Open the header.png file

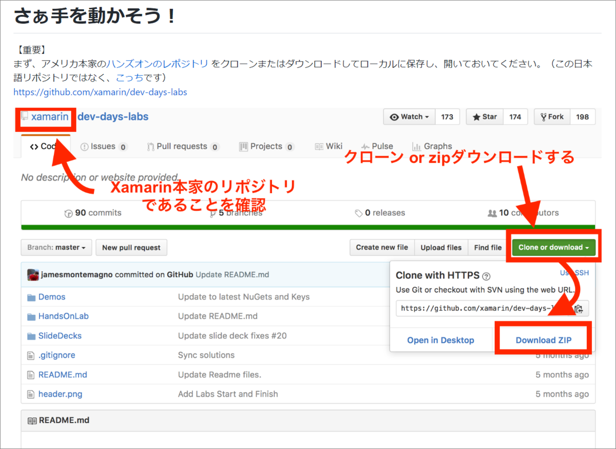[60, 394]
